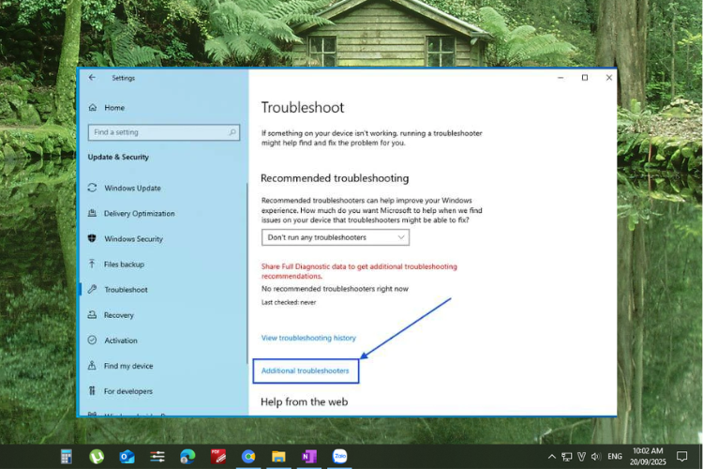
Task: Open Microsoft Edge from the taskbar
Action: pyautogui.click(x=187, y=457)
